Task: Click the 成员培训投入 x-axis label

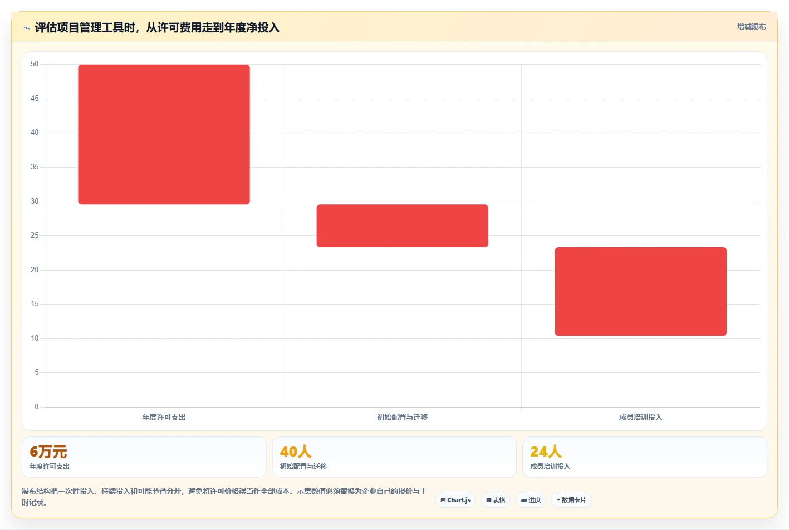Action: tap(640, 417)
